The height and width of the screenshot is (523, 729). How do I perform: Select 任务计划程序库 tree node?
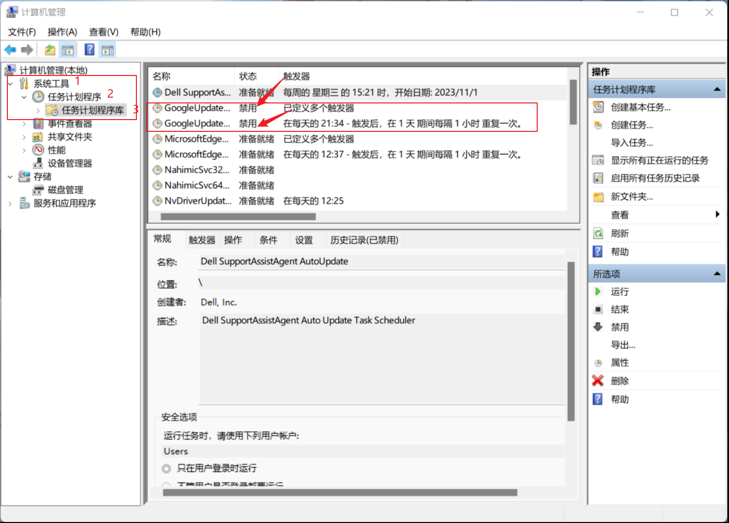[x=93, y=110]
